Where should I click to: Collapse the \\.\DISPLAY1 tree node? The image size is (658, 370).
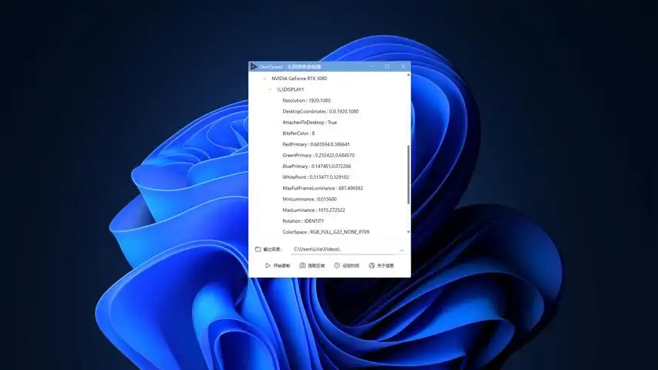pos(270,89)
